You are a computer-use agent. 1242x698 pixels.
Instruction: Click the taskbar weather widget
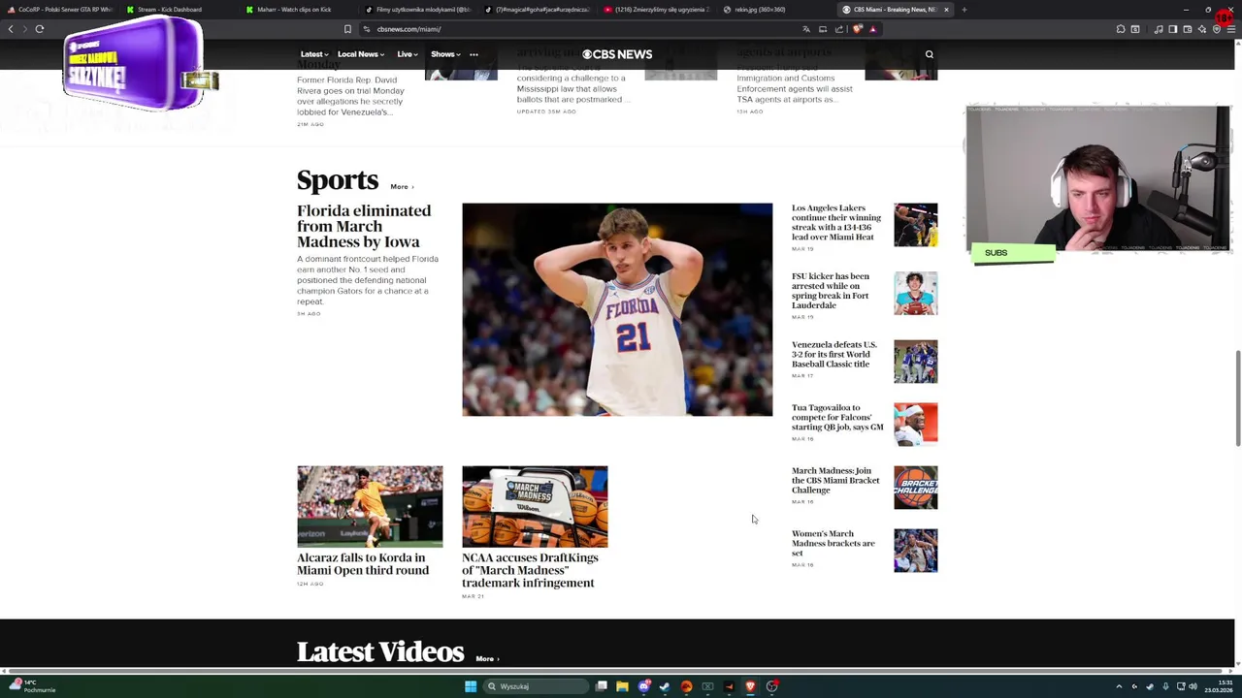(33, 686)
